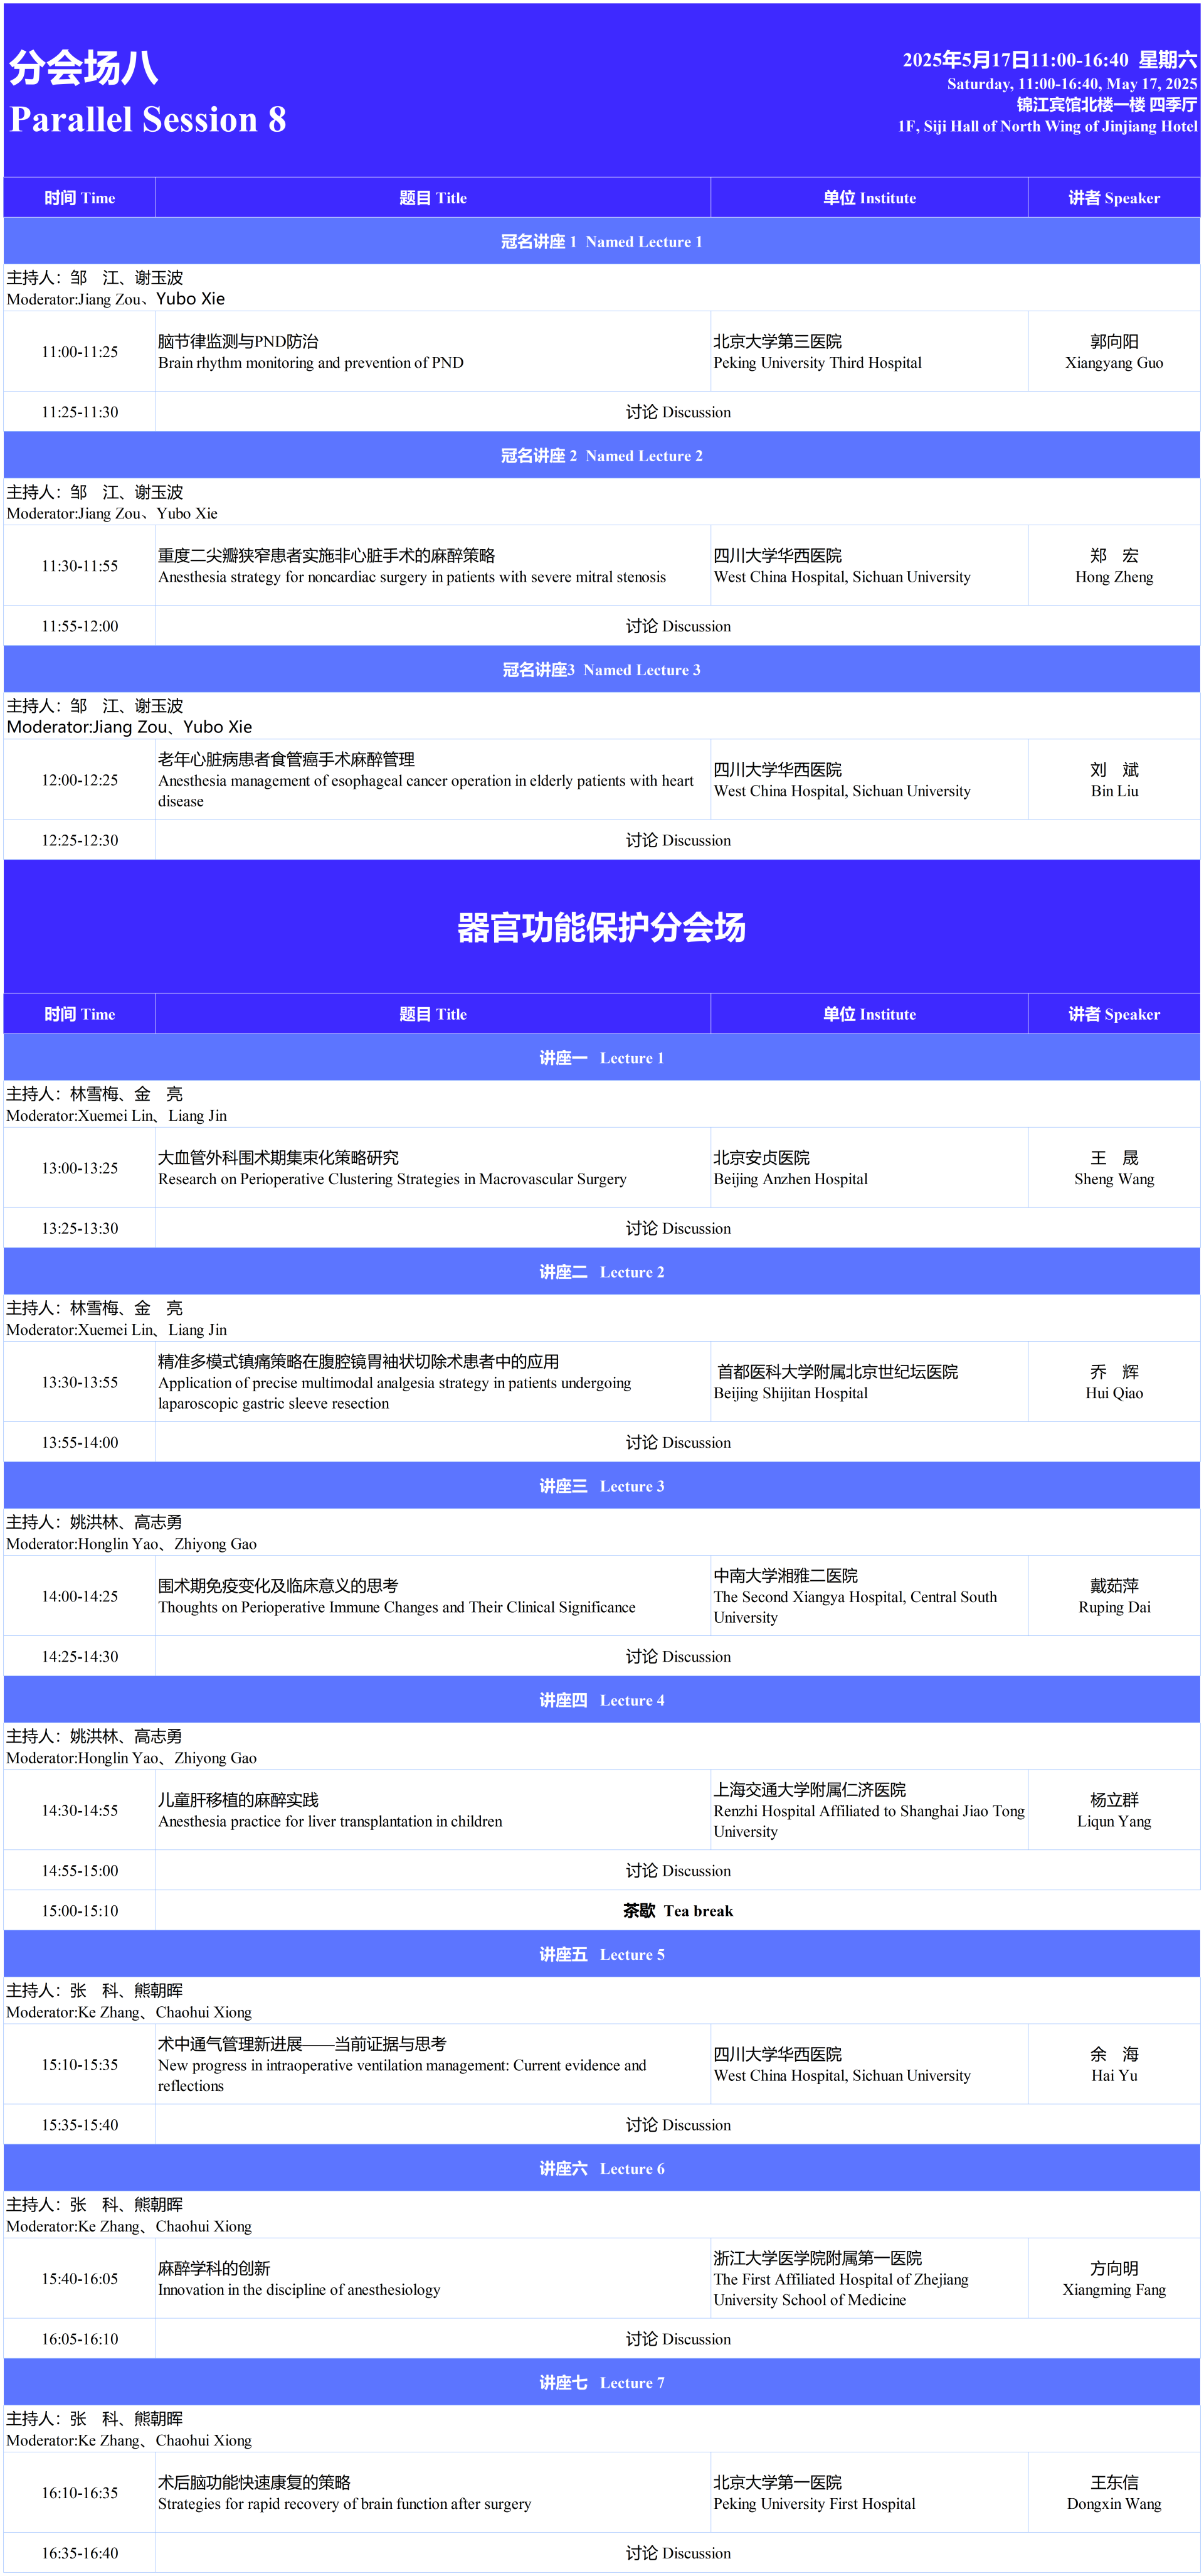
Task: Click the 'Parallel Session 8' heading
Action: pos(148,119)
